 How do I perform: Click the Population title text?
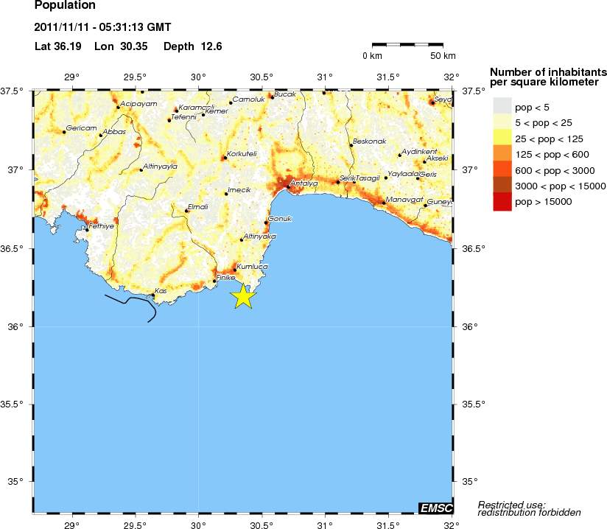click(x=65, y=6)
